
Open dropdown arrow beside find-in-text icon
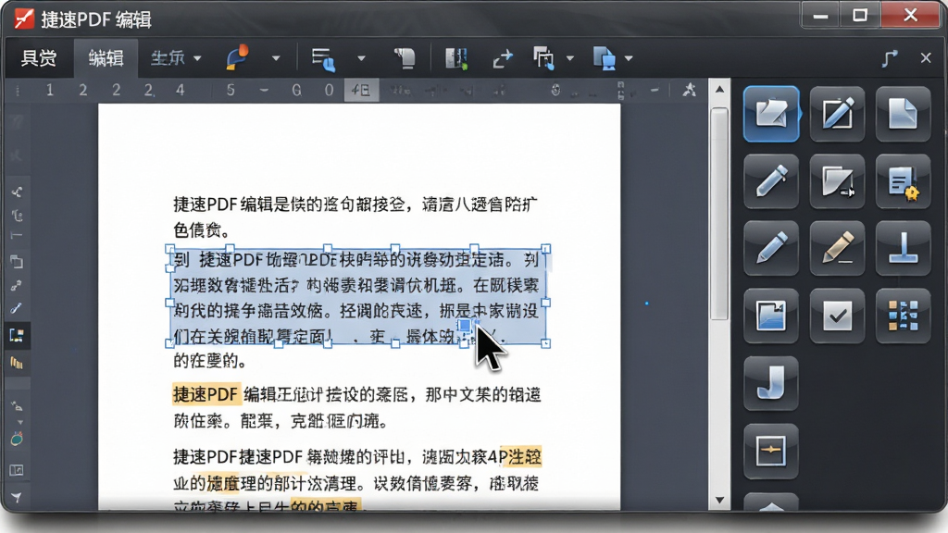click(361, 58)
